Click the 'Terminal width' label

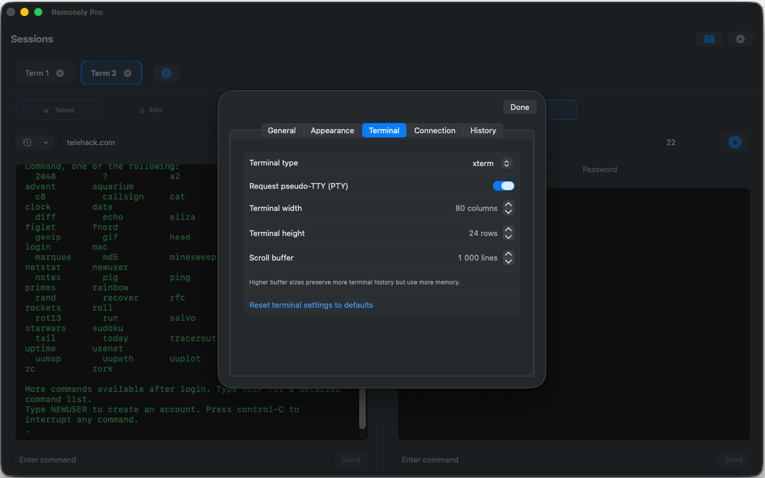276,208
